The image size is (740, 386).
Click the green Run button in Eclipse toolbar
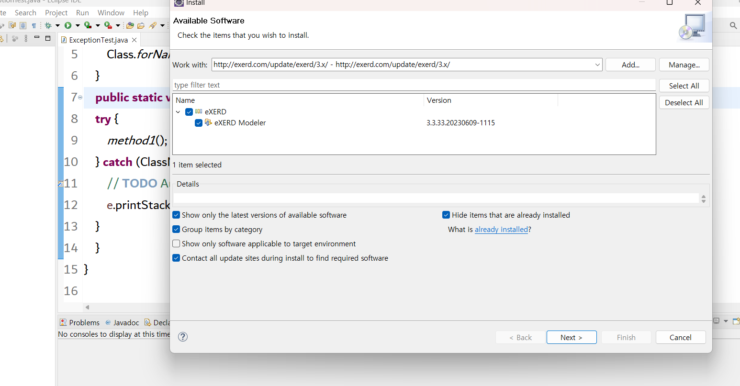pos(68,25)
